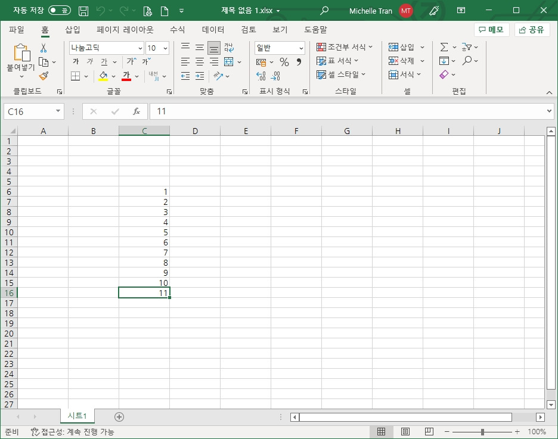Toggle italic formatting 가
The width and height of the screenshot is (558, 439).
tap(89, 61)
